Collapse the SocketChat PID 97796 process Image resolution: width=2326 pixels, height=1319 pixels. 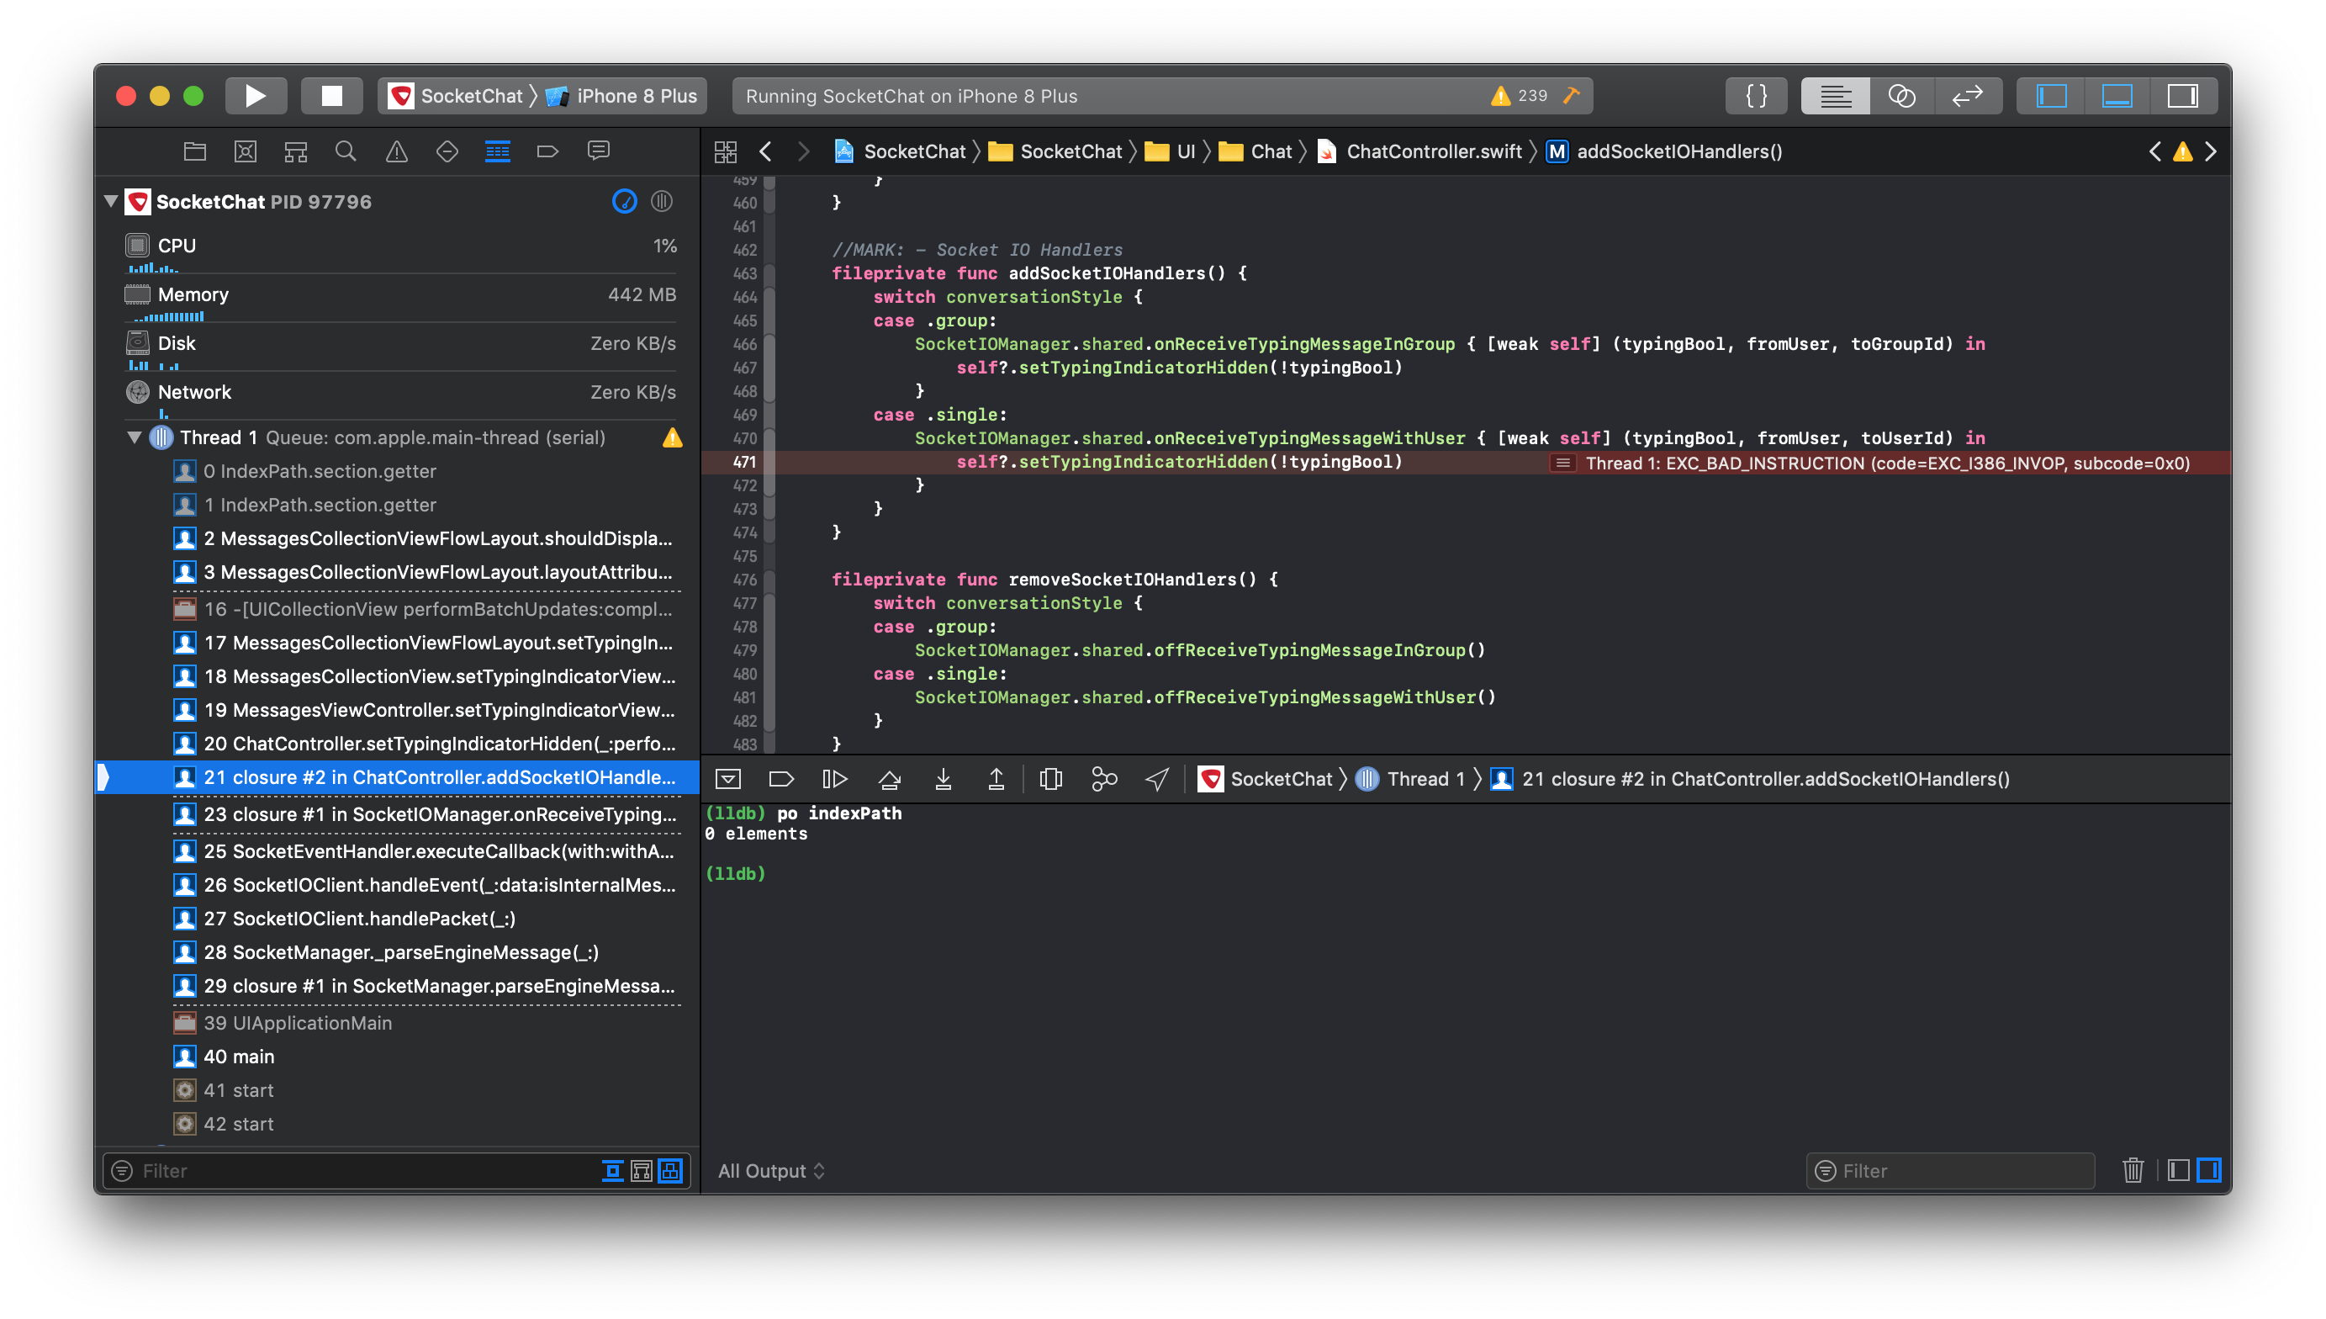tap(111, 201)
